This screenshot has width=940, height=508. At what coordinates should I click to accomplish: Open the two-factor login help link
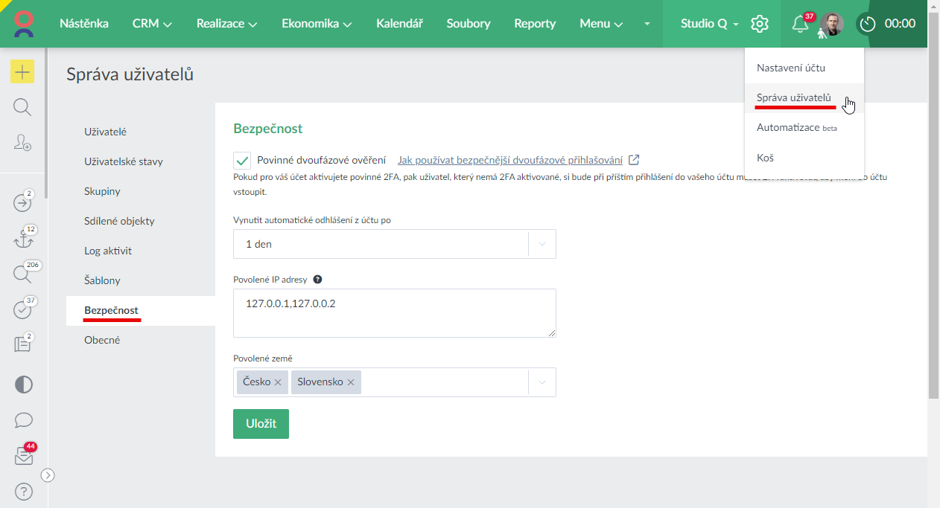tap(509, 160)
